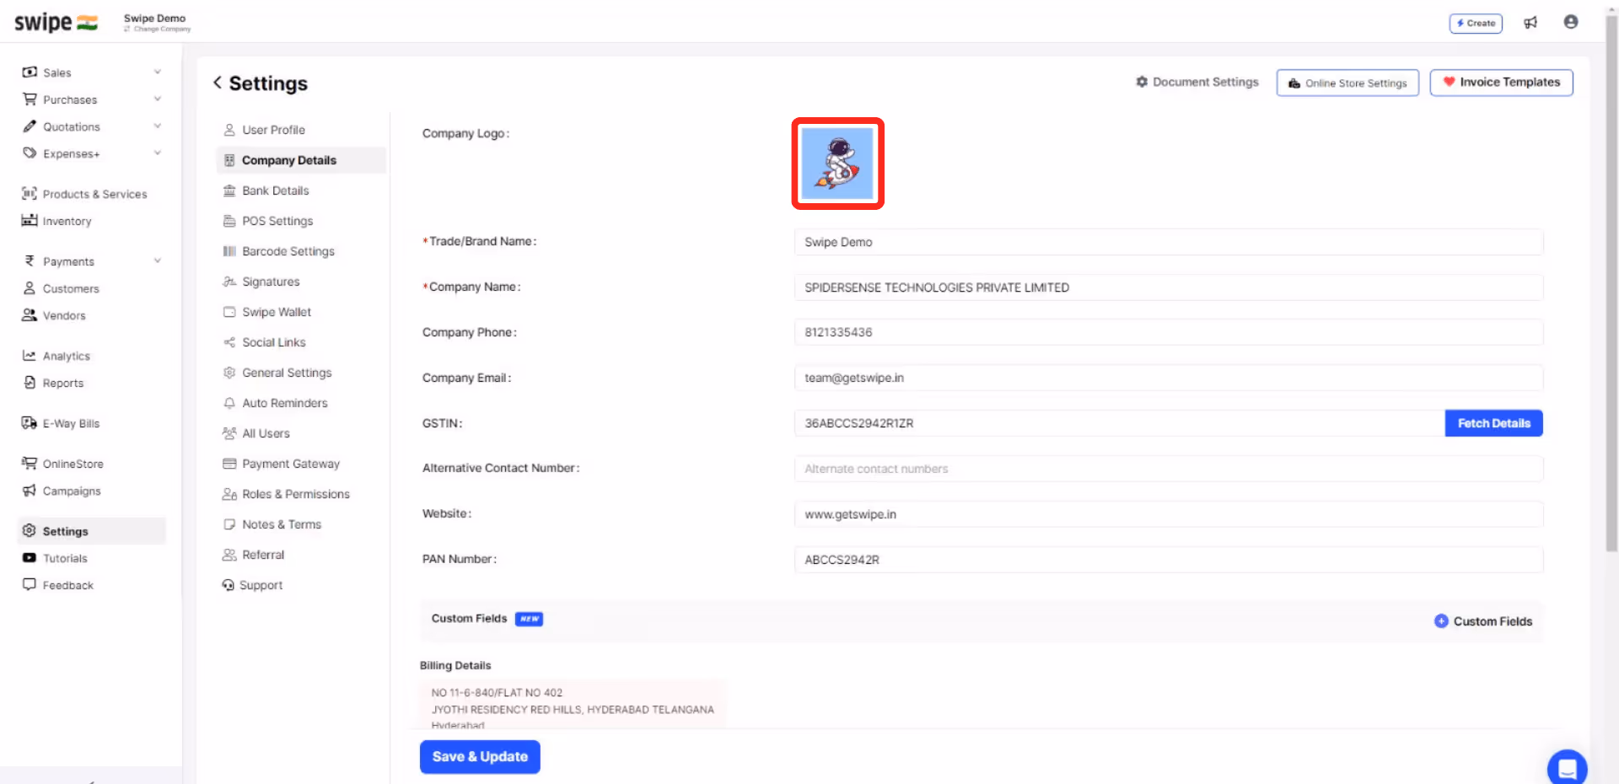Expand the Quotations menu chevron
This screenshot has height=784, width=1619.
click(158, 126)
